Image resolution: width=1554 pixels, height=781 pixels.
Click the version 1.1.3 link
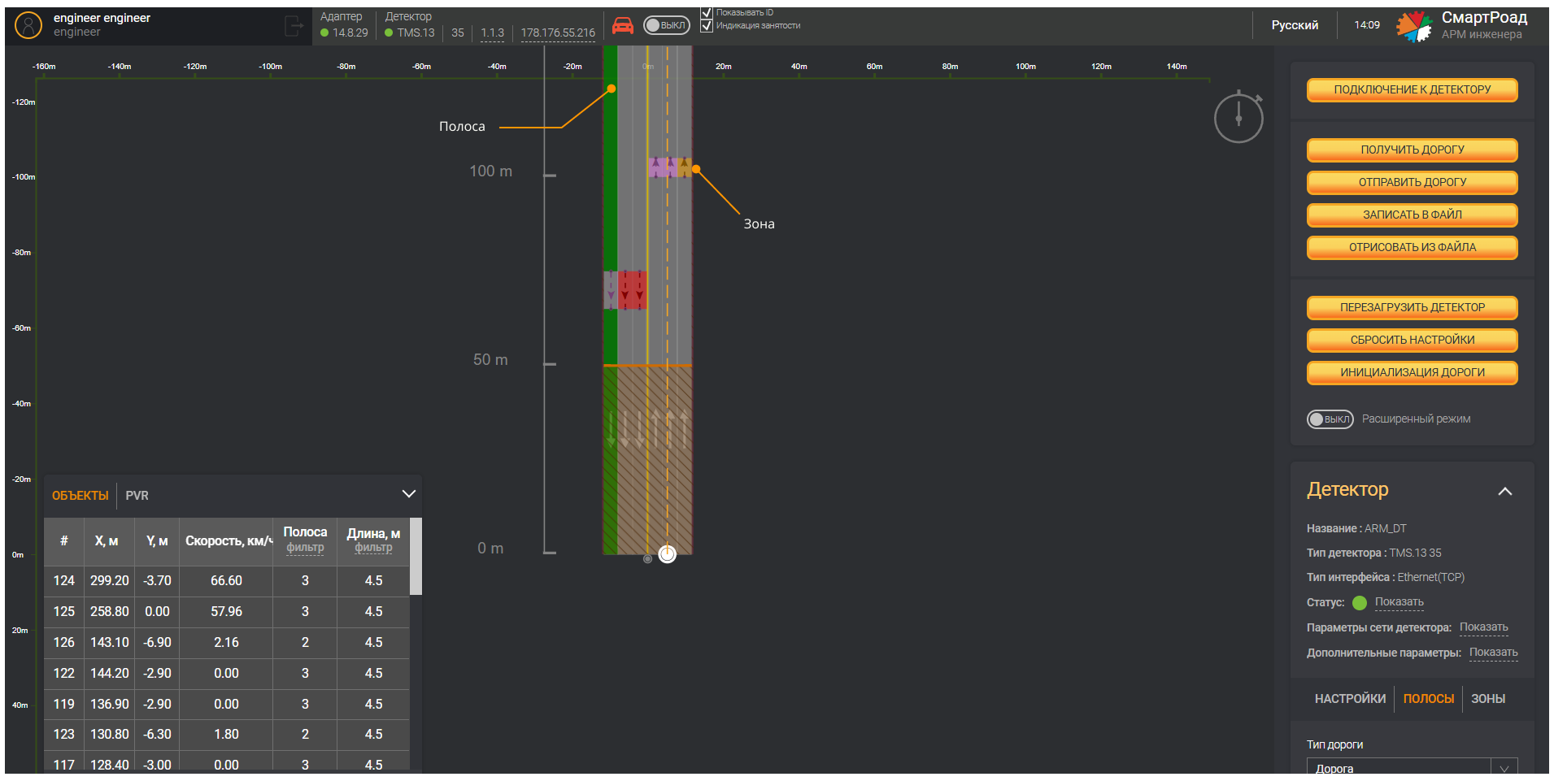point(493,33)
